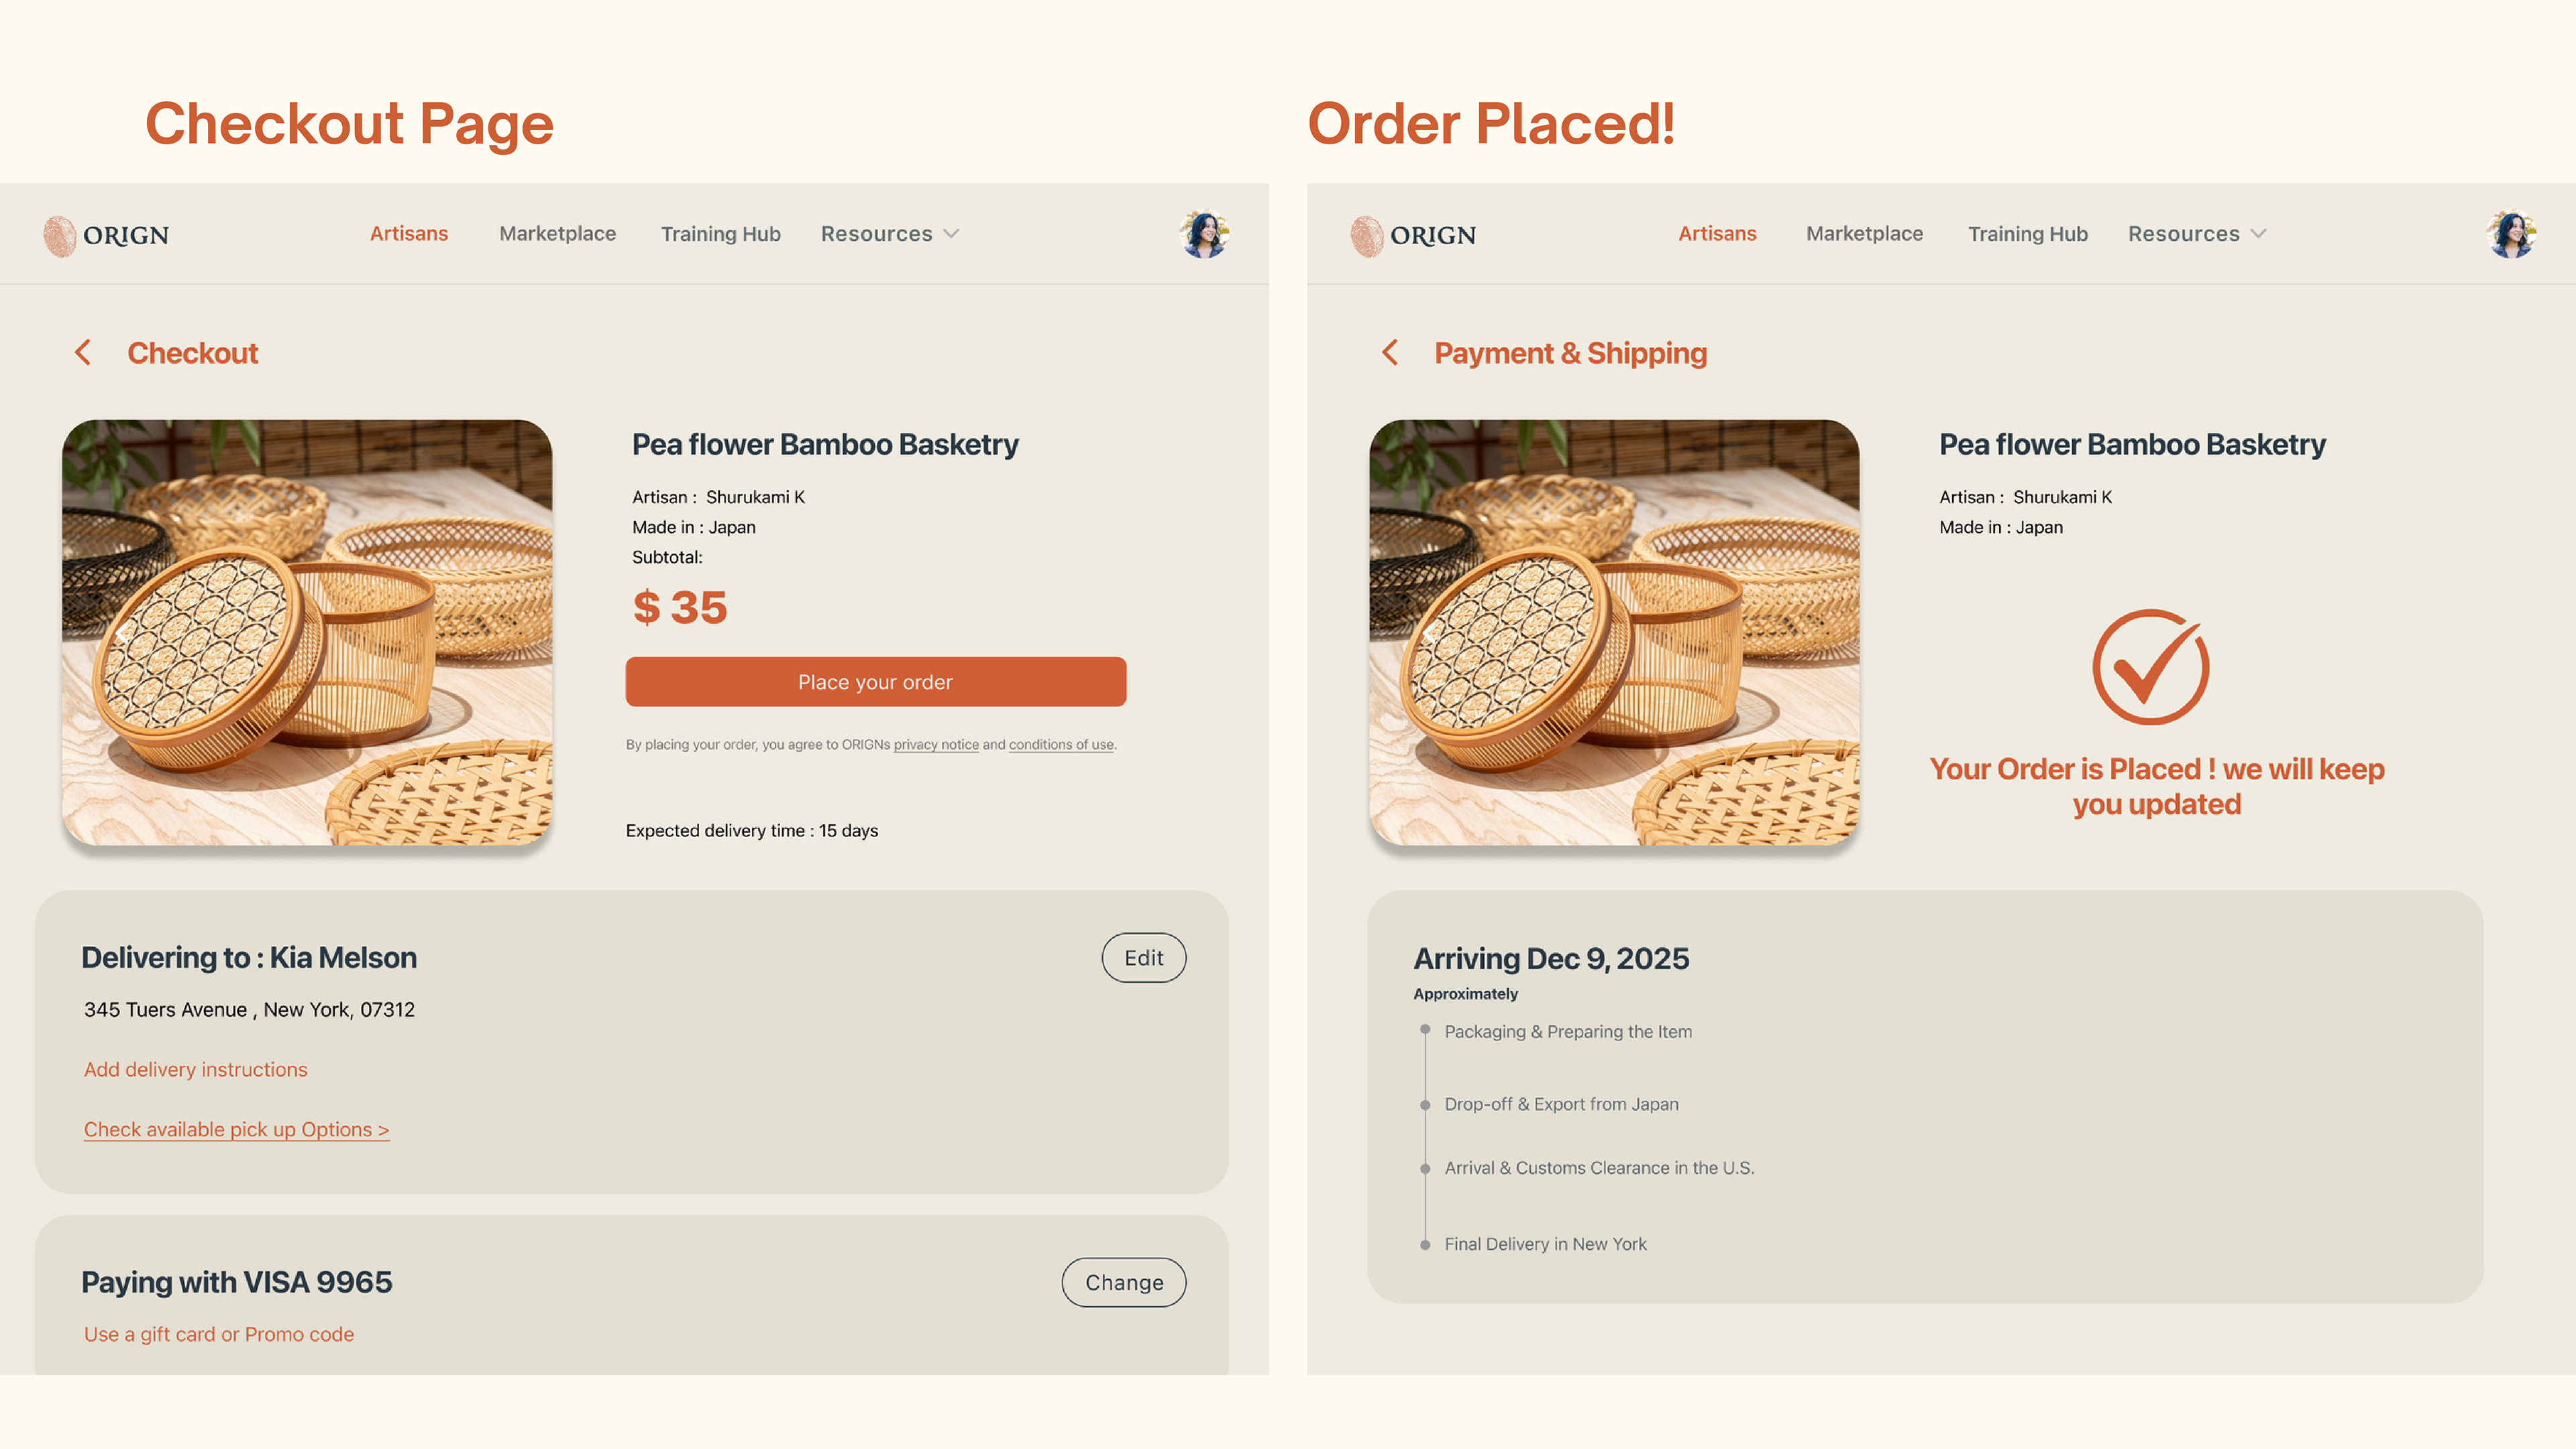Click Edit button for delivery address
Viewport: 2576px width, 1449px height.
point(1143,958)
